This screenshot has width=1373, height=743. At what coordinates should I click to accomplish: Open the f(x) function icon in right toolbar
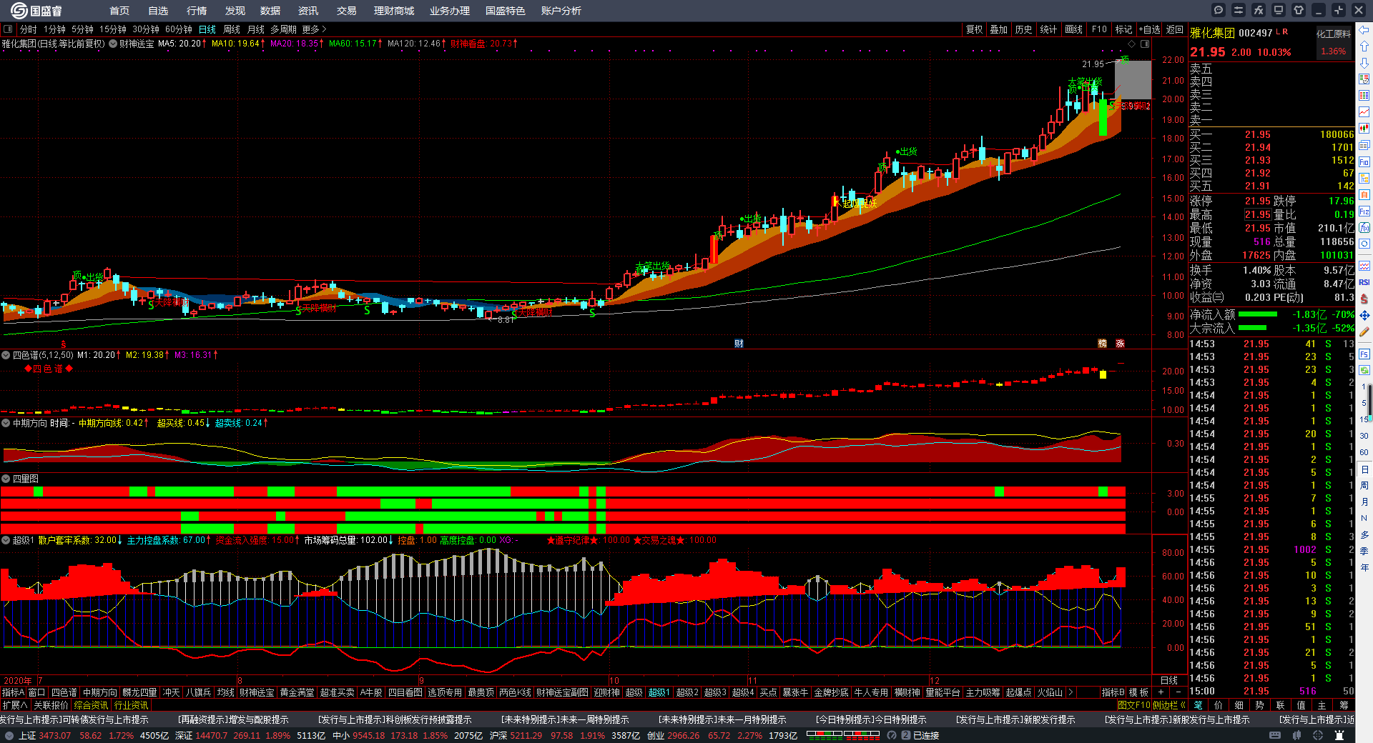(x=1364, y=228)
